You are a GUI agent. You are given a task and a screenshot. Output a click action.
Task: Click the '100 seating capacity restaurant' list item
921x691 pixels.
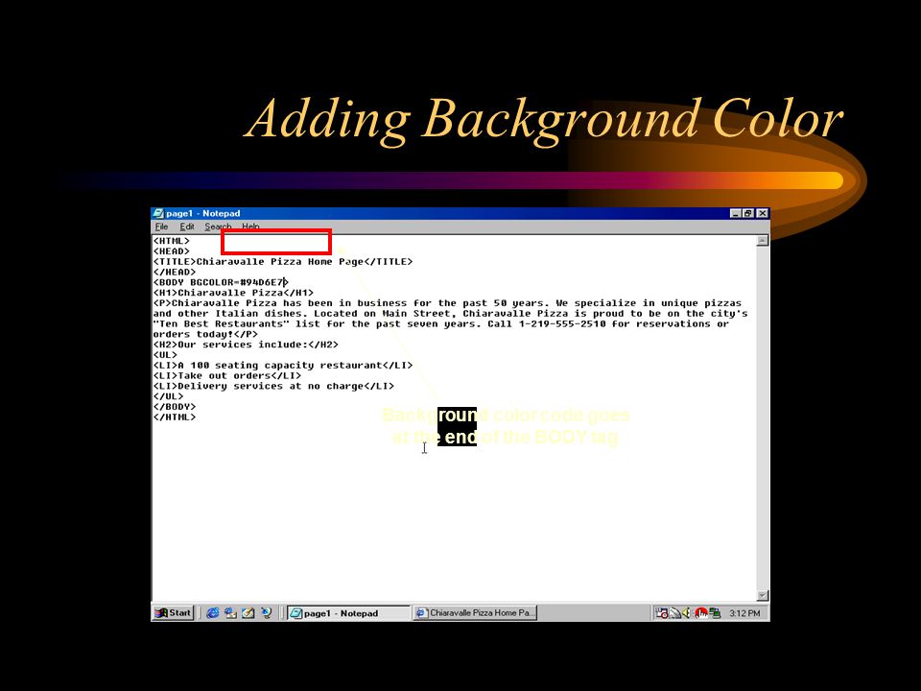[283, 366]
